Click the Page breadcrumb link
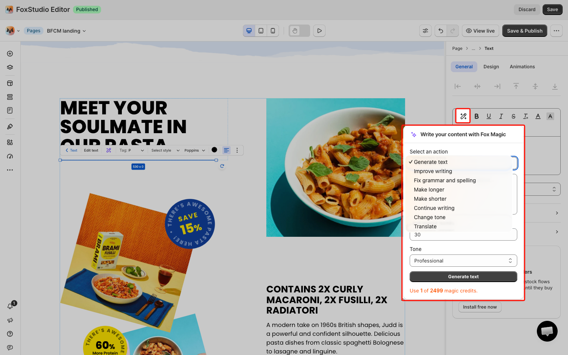 tap(457, 48)
